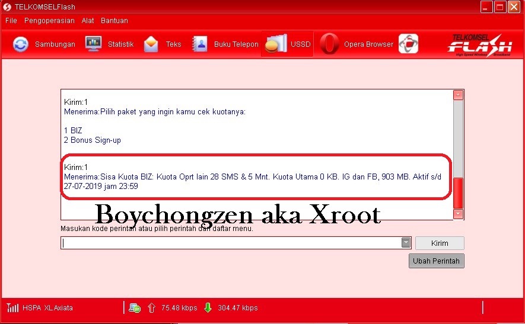Click the Buku Telepon toolbar label

[236, 44]
